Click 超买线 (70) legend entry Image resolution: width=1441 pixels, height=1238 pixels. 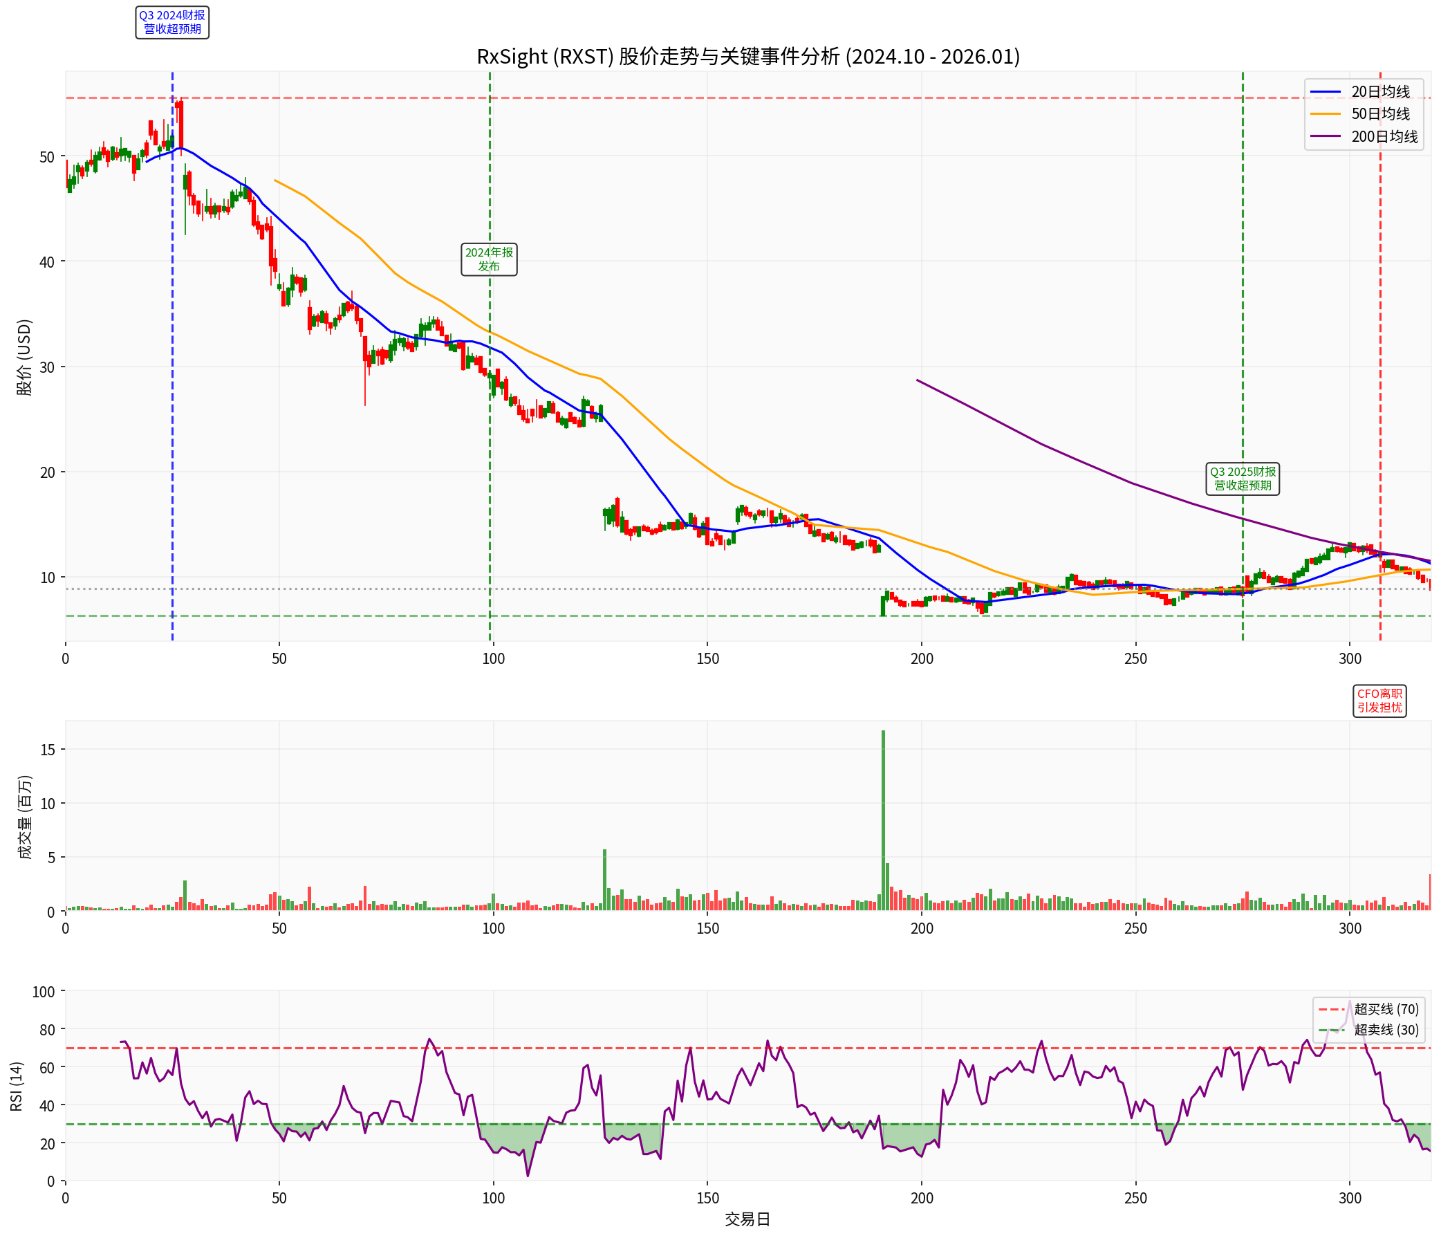tap(1386, 1008)
